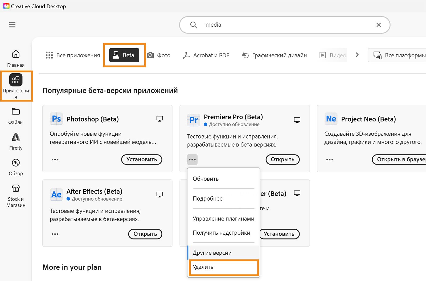The height and width of the screenshot is (281, 426).
Task: Click the Premiere Pro (Beta) Pr icon
Action: click(x=194, y=120)
